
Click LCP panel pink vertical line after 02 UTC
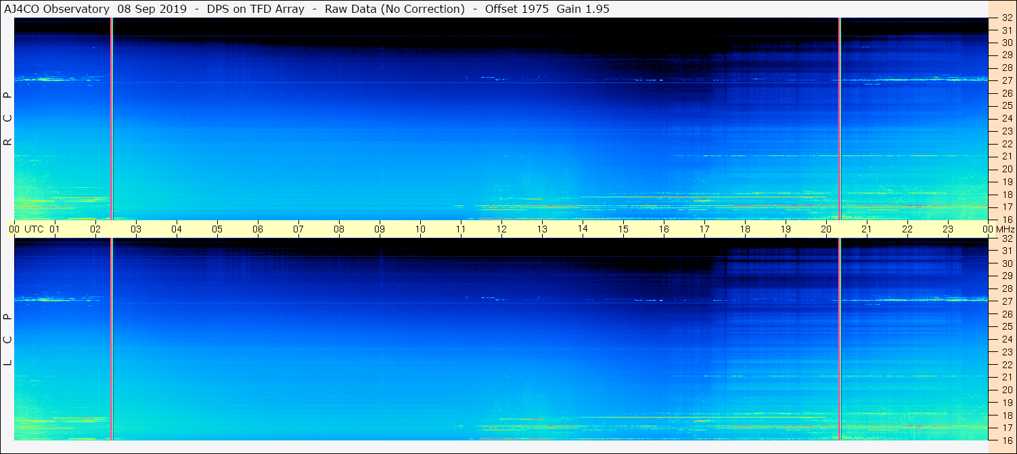(x=112, y=339)
